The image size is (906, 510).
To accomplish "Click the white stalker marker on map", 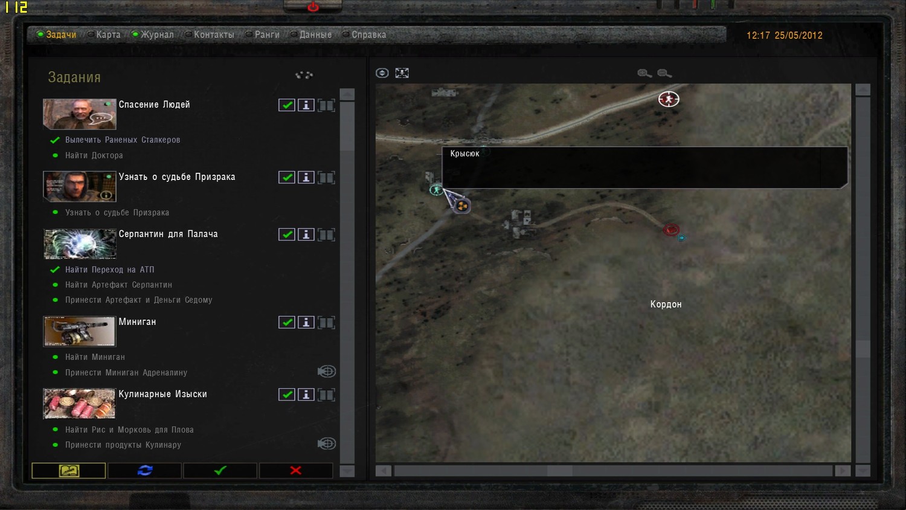I will pyautogui.click(x=669, y=99).
